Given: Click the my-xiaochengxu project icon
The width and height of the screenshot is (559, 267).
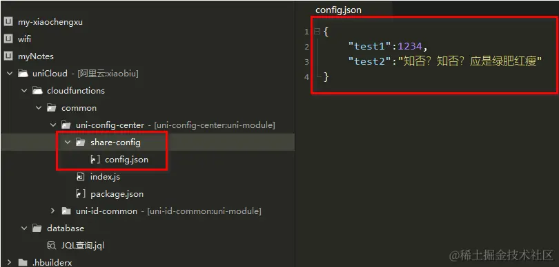Looking at the screenshot, I should coord(8,22).
